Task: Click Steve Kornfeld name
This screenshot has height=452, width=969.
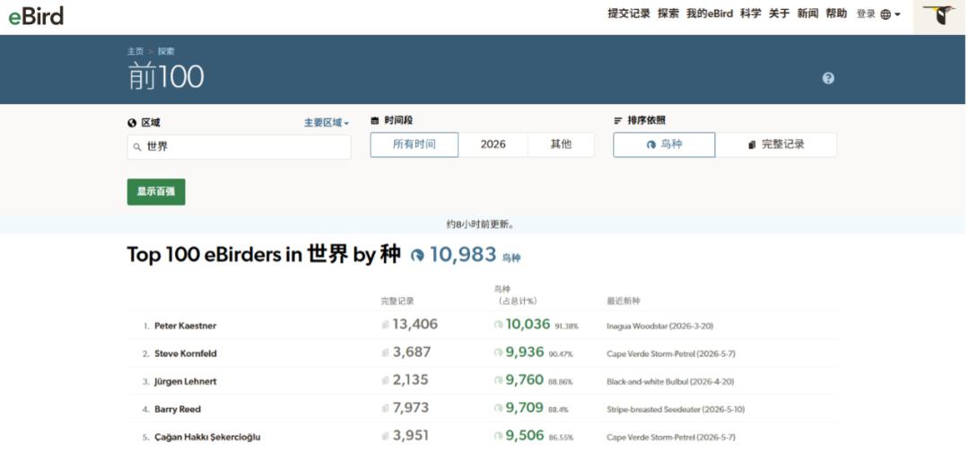Action: pyautogui.click(x=186, y=353)
